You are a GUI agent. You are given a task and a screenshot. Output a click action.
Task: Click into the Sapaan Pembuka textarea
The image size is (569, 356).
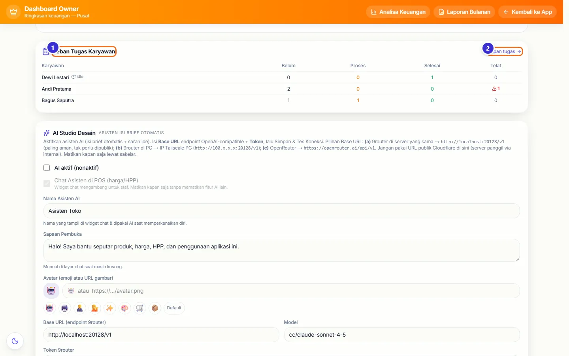coord(281,250)
